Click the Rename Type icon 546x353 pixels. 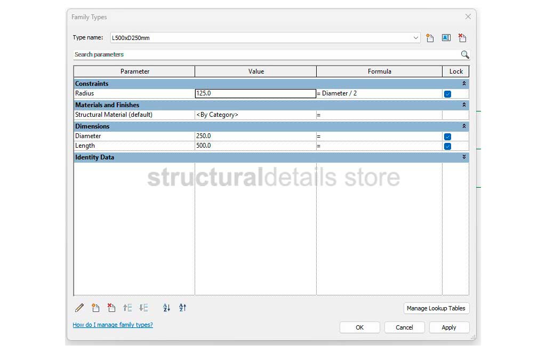446,38
